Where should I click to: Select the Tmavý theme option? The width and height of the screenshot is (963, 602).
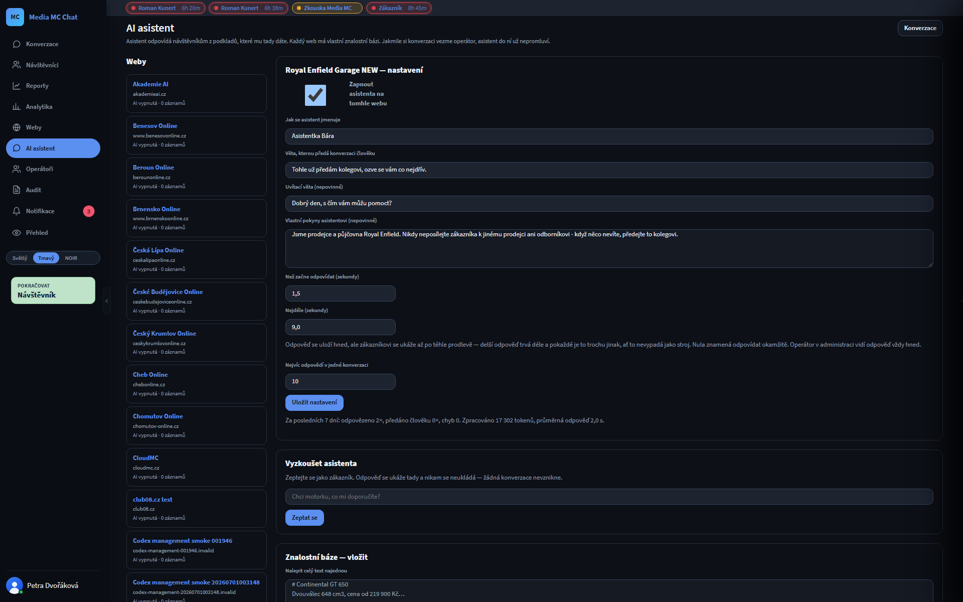[x=46, y=258]
